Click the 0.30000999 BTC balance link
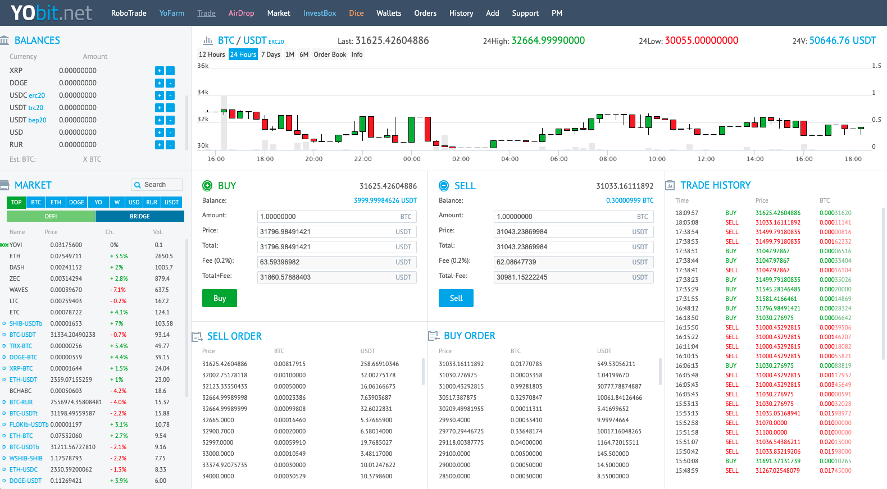Screen dimensions: 887x489 (x=630, y=200)
